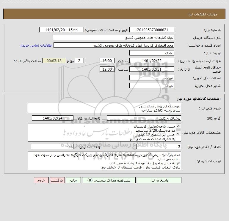
Task: Click the label توضیحات خریدار
Action: click(x=209, y=161)
